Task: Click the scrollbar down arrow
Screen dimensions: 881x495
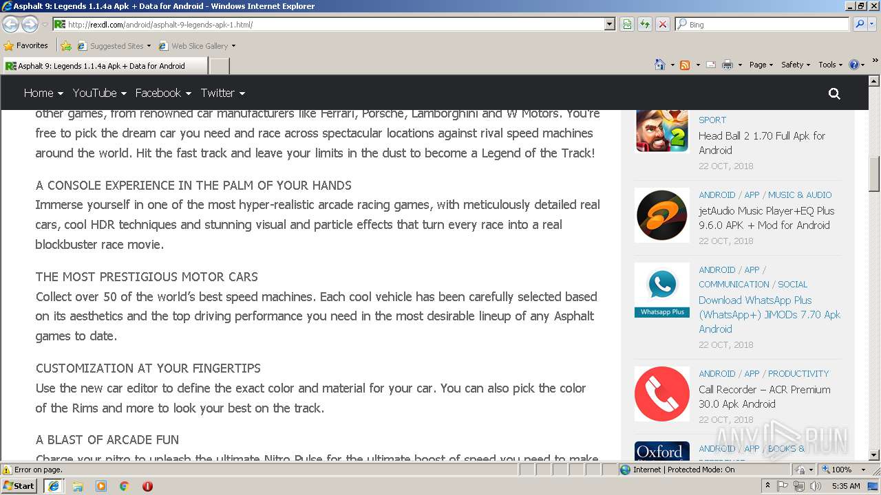Action: click(x=874, y=454)
